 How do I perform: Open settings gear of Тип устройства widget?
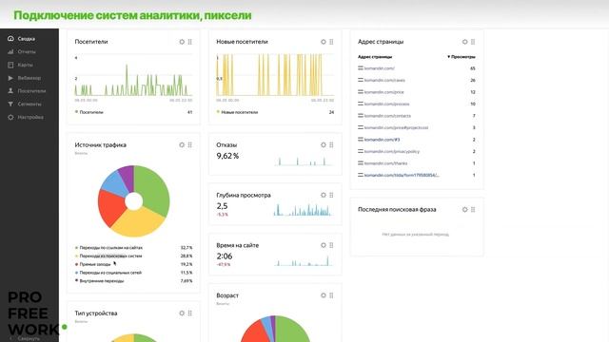(x=182, y=313)
